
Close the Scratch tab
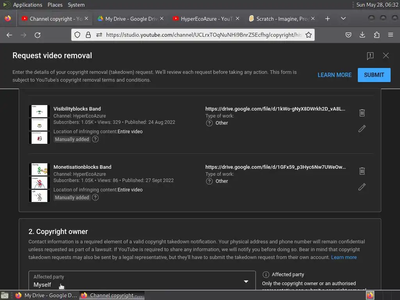tap(313, 19)
